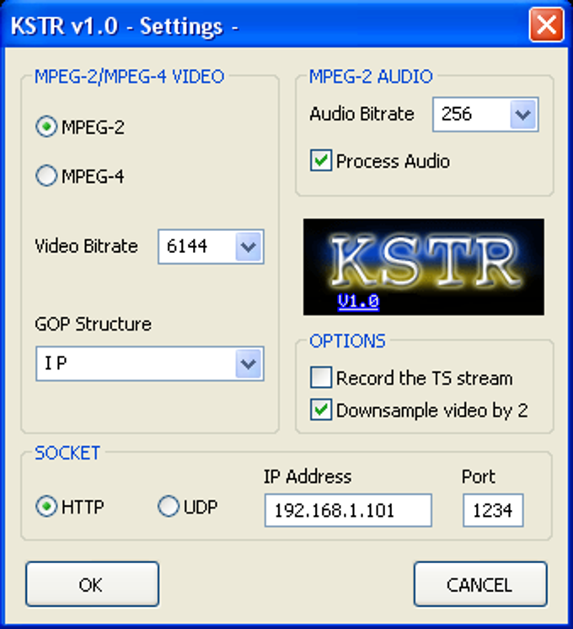Click the Port input field
This screenshot has width=573, height=629.
tap(493, 510)
